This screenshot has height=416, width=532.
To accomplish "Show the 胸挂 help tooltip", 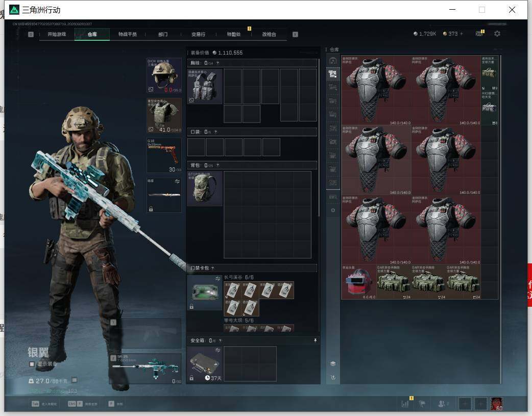I will [218, 63].
